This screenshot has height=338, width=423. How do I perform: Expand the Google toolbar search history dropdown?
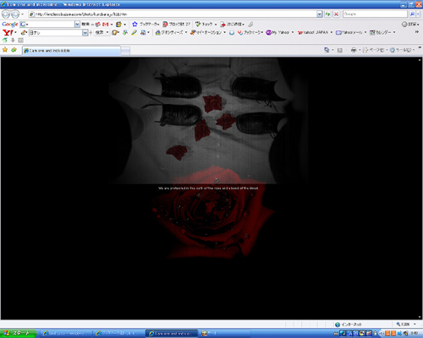point(77,25)
